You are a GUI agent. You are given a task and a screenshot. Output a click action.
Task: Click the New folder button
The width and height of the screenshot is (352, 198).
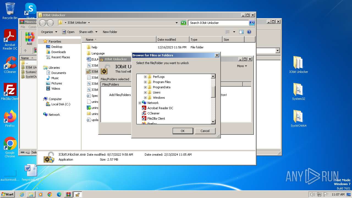[x=110, y=32]
